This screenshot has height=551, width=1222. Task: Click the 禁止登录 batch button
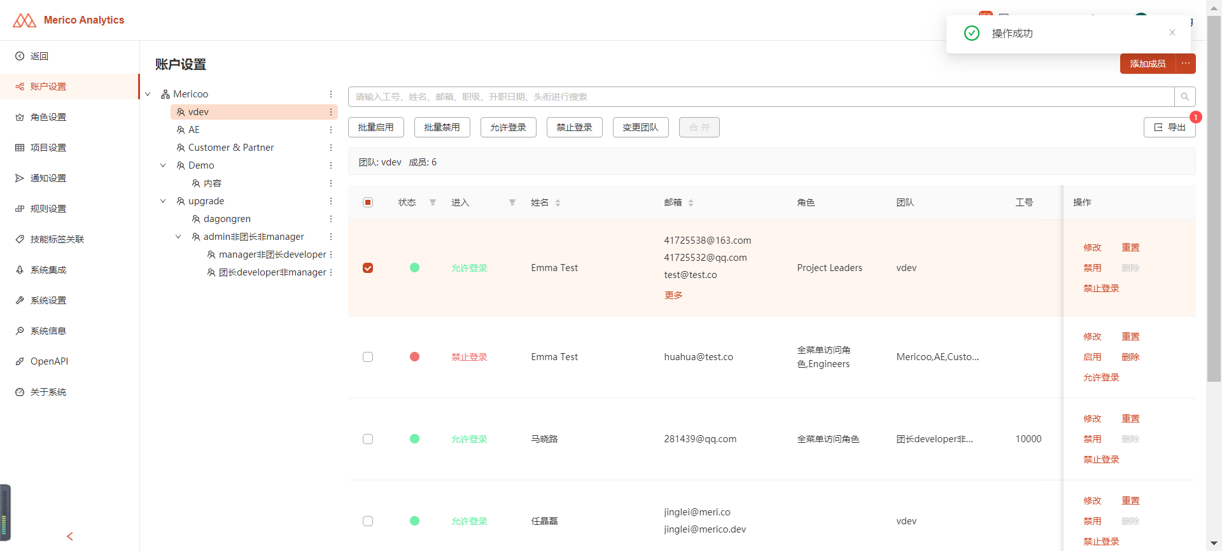[x=575, y=127]
